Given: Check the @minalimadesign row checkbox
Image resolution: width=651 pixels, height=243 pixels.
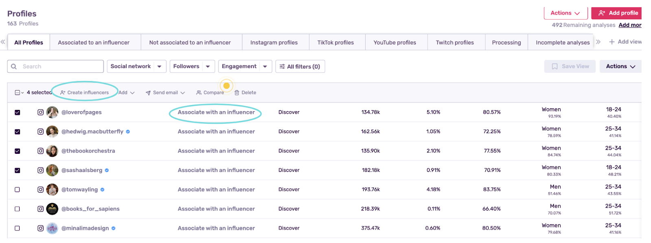Looking at the screenshot, I should point(17,228).
